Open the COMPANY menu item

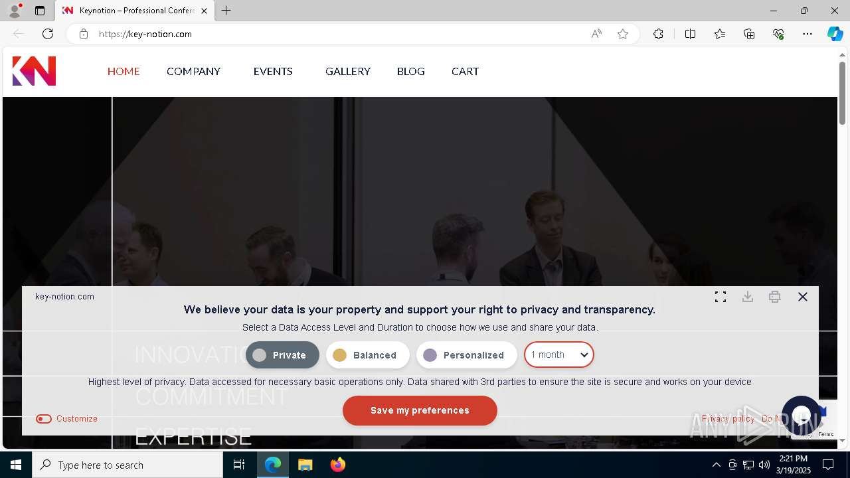click(193, 71)
